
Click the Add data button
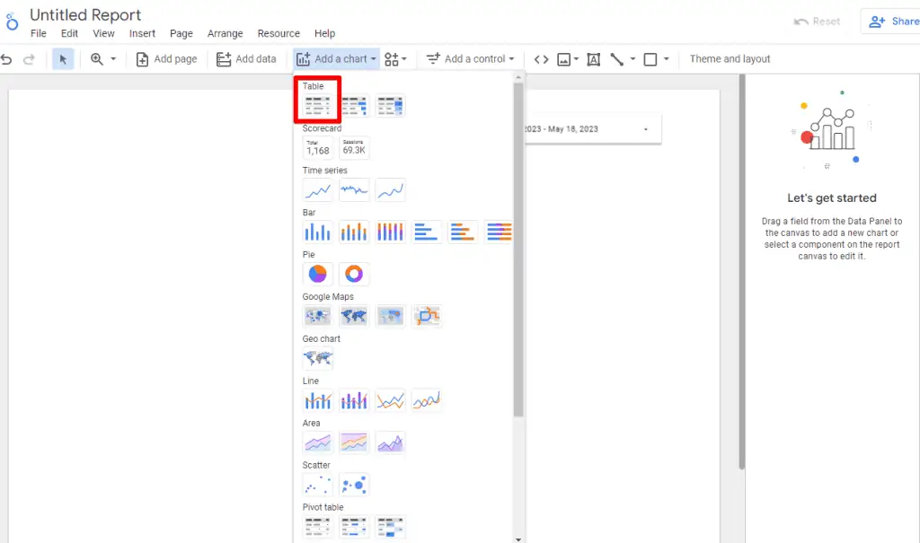pyautogui.click(x=246, y=59)
